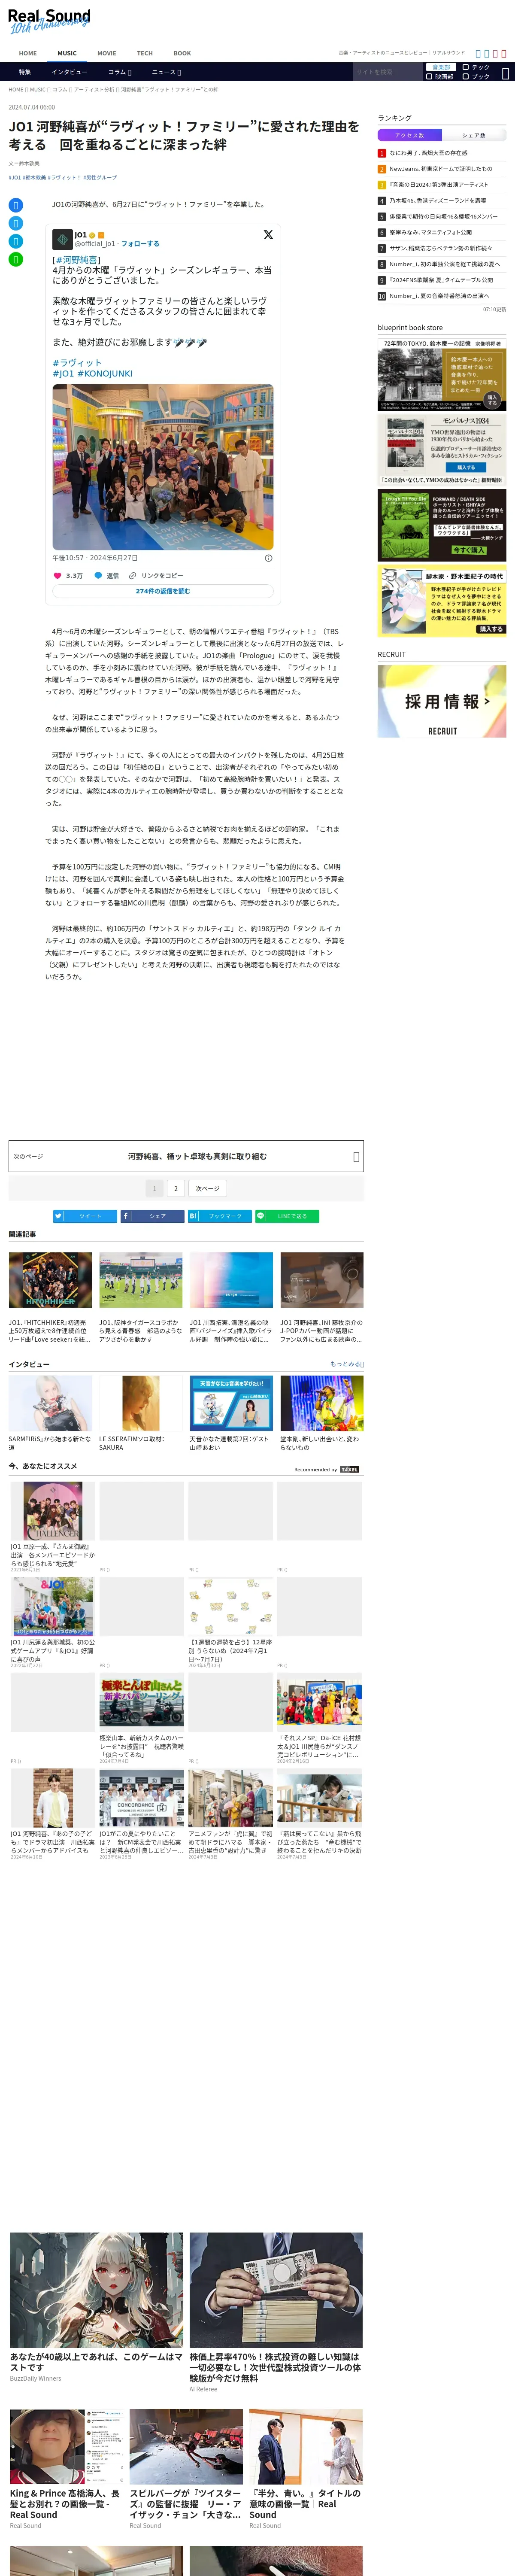
Task: Open the #男性グループ tag link
Action: (100, 178)
